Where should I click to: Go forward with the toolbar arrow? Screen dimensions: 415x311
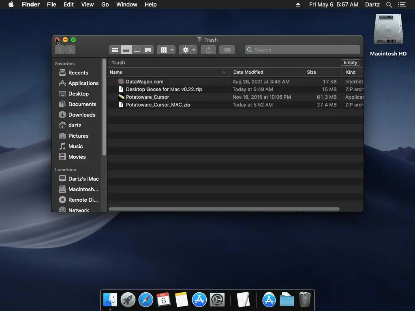click(70, 50)
